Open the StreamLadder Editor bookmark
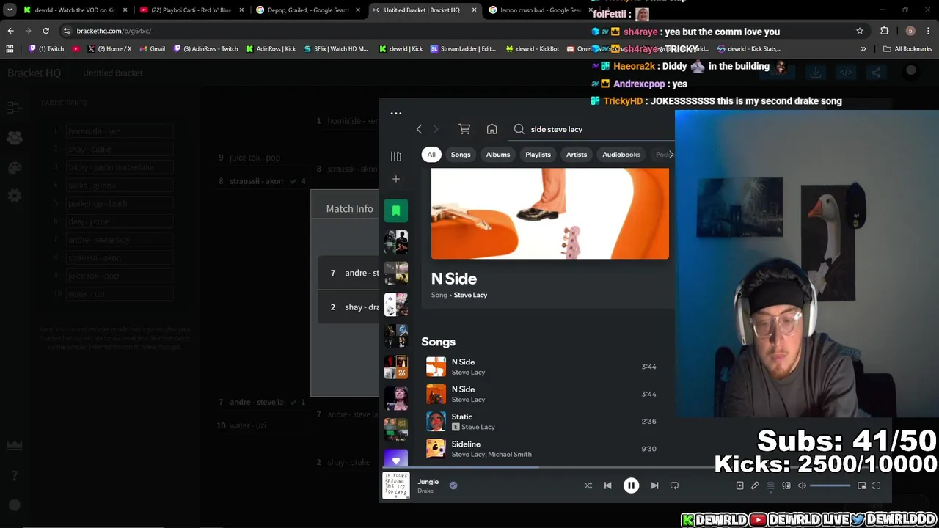This screenshot has width=939, height=528. tap(463, 49)
